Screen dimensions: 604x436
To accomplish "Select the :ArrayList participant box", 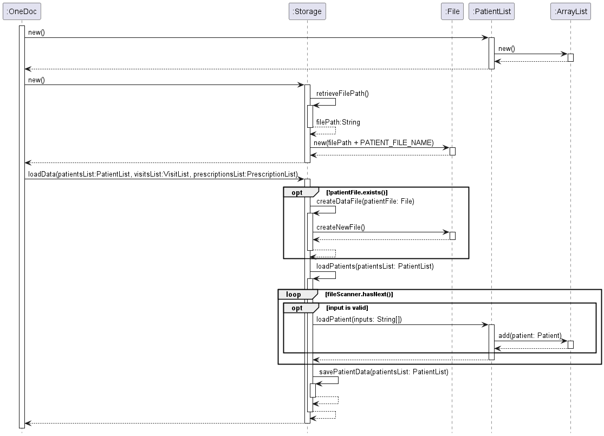I will pos(570,11).
